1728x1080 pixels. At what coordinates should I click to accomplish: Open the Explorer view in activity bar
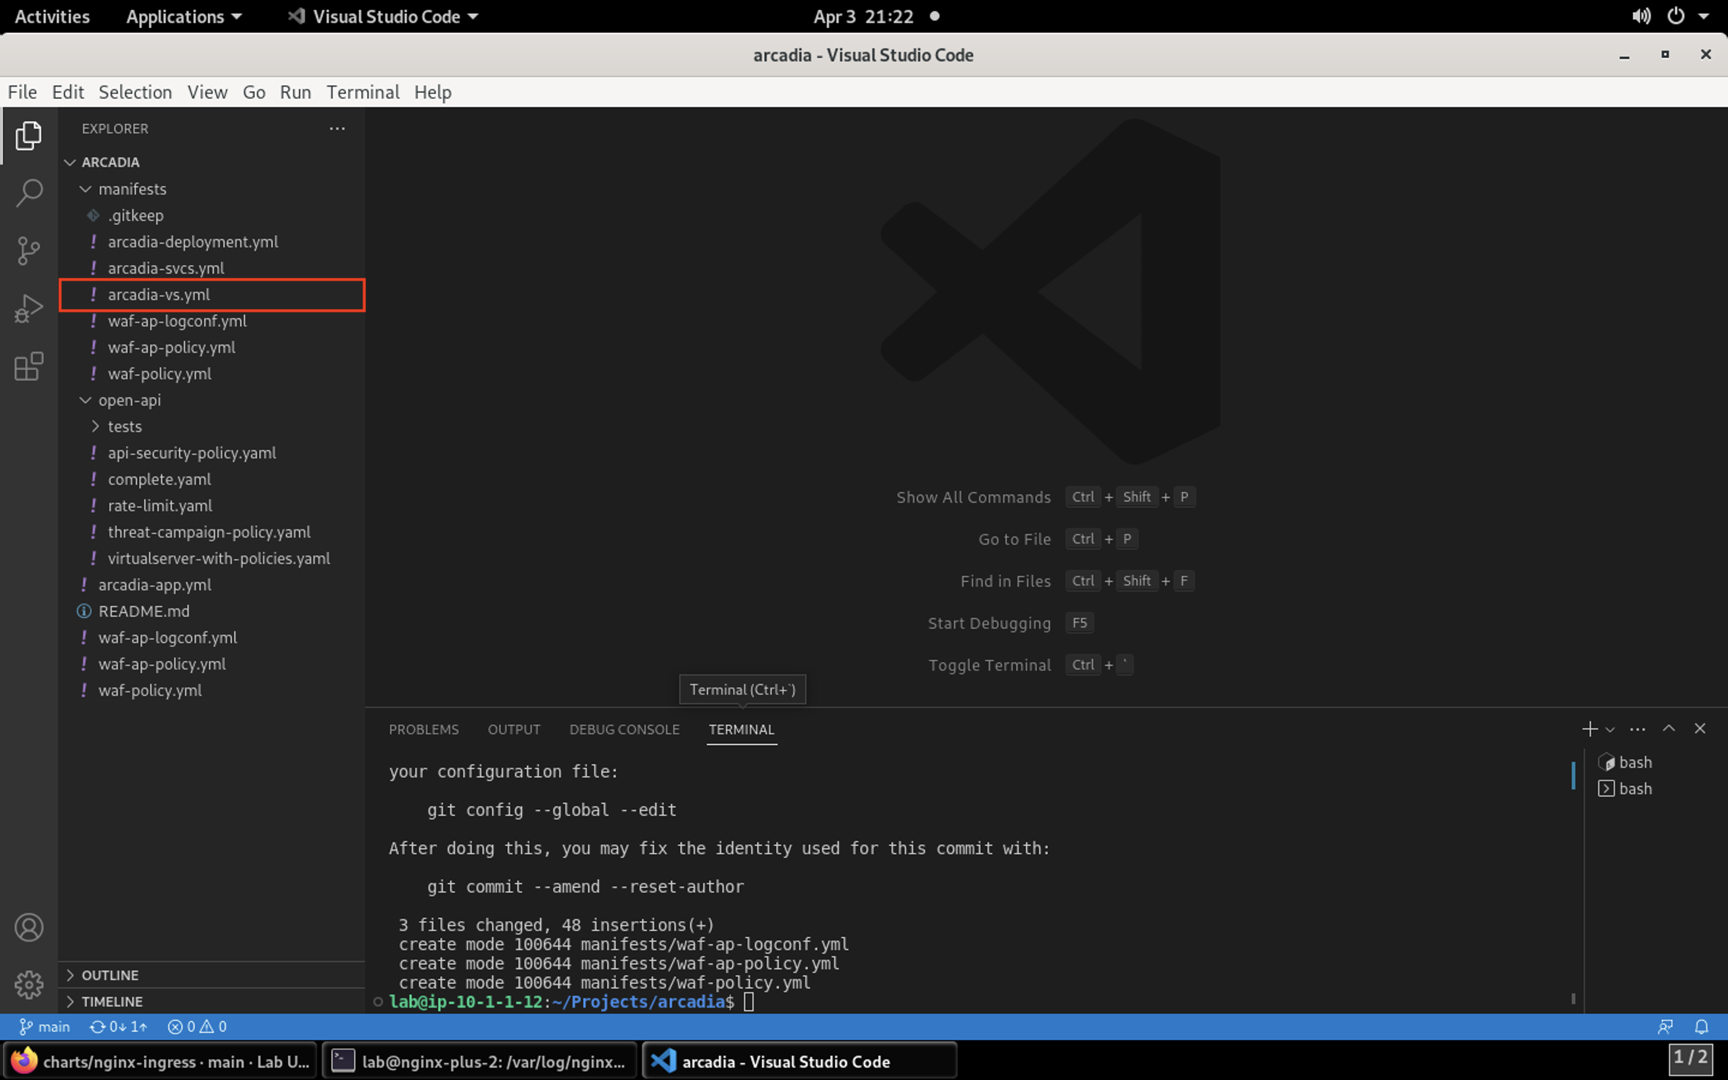pos(29,136)
